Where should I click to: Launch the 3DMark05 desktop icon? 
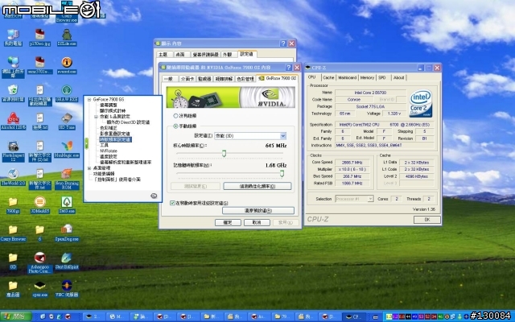[x=39, y=205]
